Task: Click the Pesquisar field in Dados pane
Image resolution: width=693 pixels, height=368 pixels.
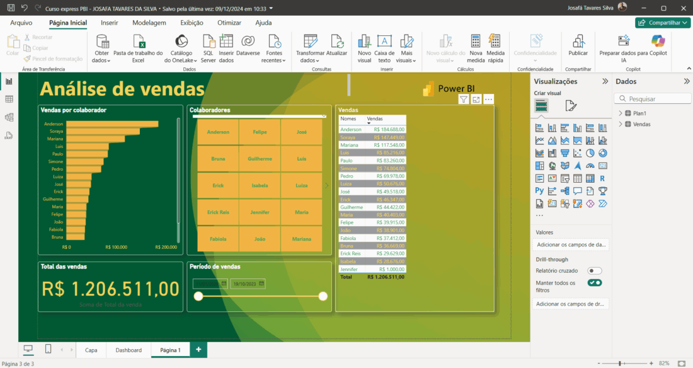Action: tap(653, 99)
